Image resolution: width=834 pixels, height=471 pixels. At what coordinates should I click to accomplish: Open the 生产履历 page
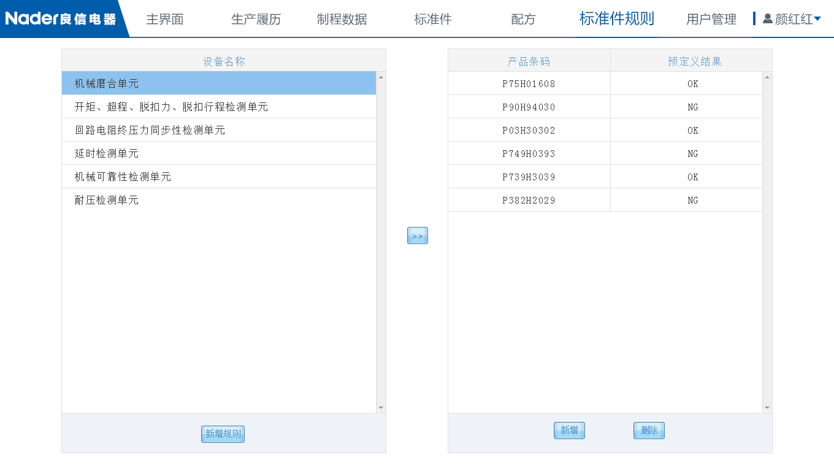point(256,19)
